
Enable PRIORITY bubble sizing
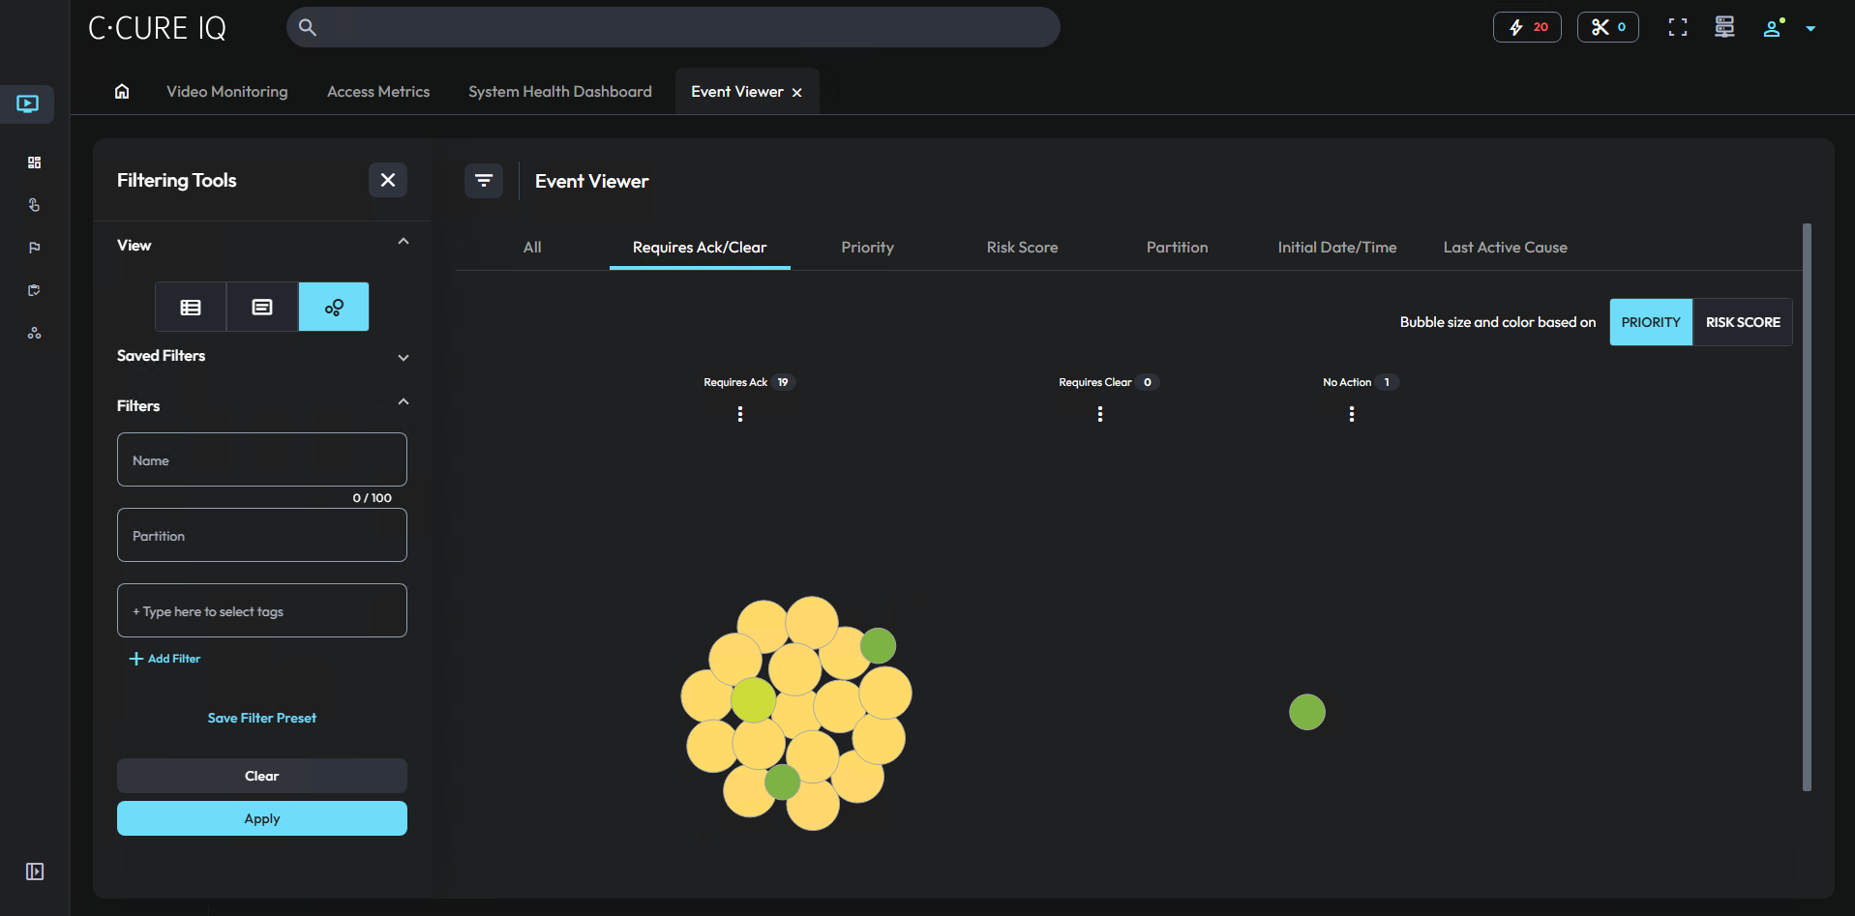tap(1650, 321)
